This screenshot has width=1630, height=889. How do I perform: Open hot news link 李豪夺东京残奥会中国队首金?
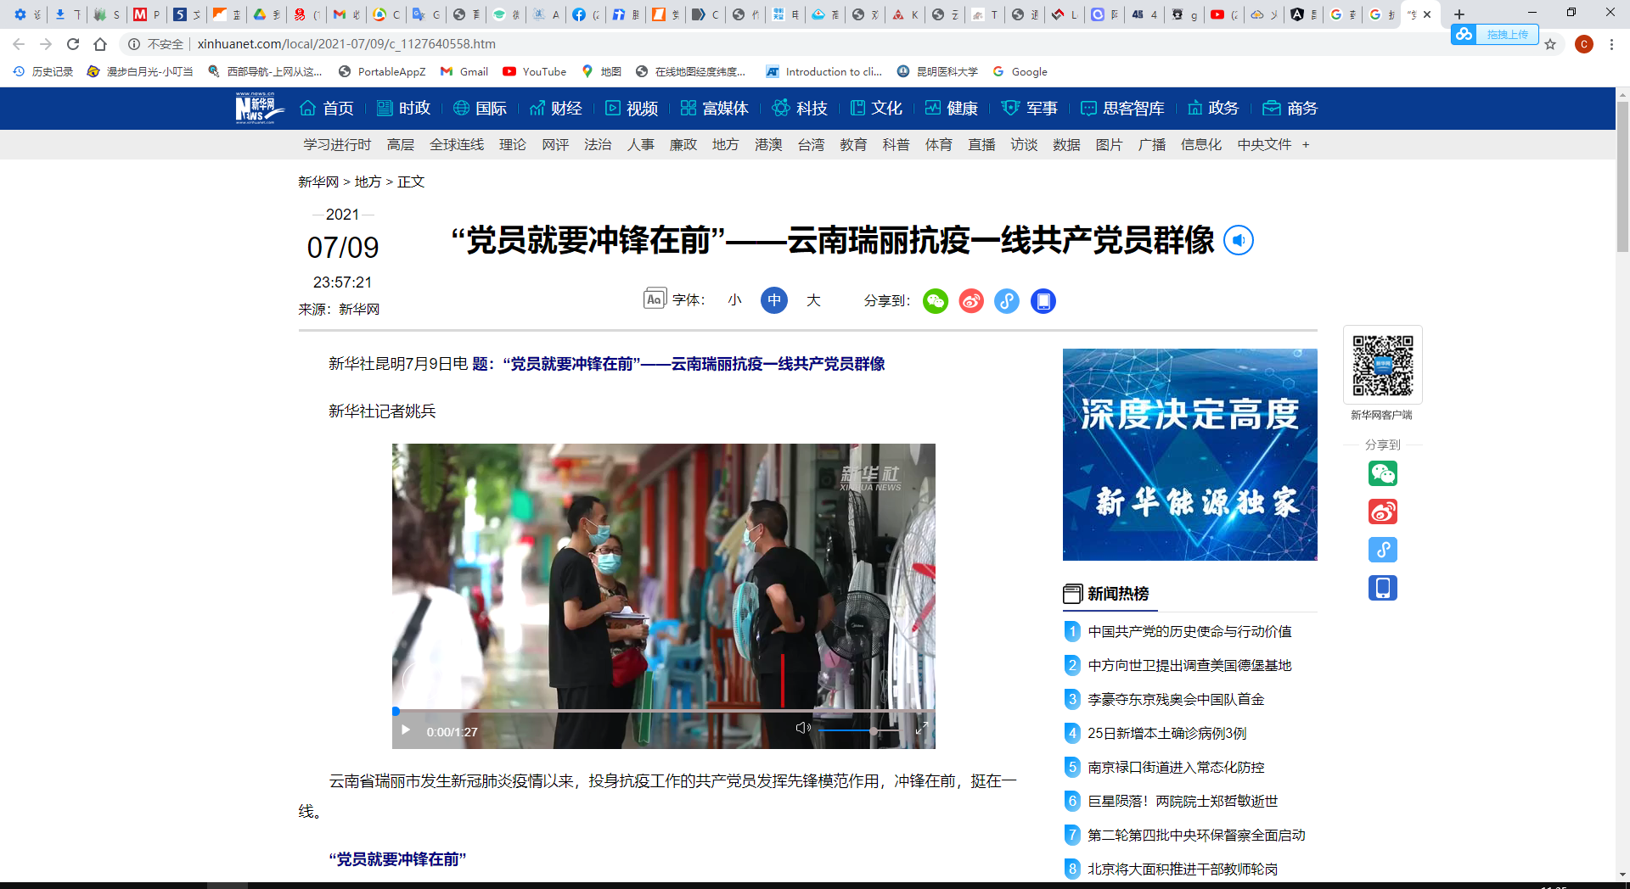pyautogui.click(x=1175, y=699)
